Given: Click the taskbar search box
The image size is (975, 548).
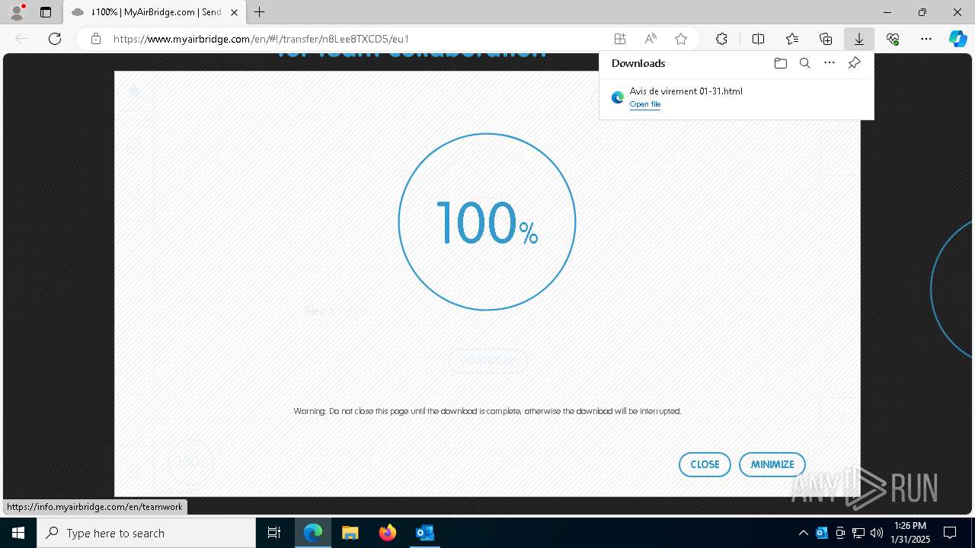Looking at the screenshot, I should point(146,533).
